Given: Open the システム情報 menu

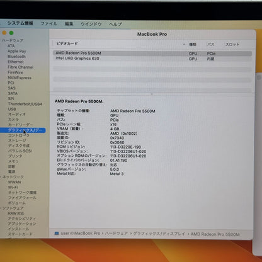Looking at the screenshot, I should (x=20, y=23).
